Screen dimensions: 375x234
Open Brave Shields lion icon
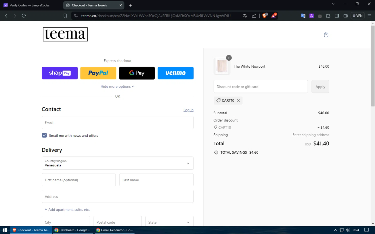(264, 16)
